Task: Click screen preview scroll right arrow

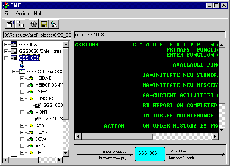Action: [x=215, y=137]
